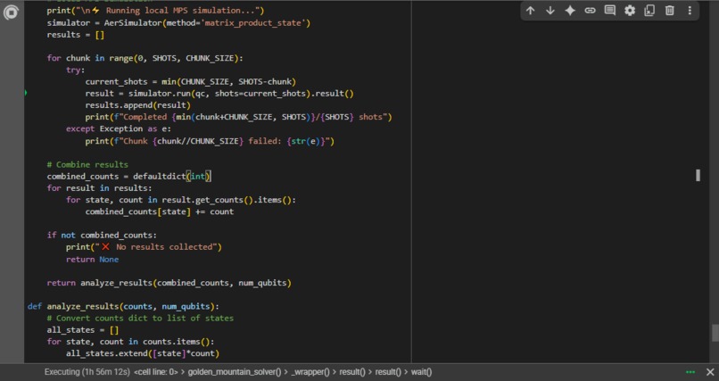Screen dimensions: 719x381
Task: Click the 'for result in results:' line
Action: (99, 188)
